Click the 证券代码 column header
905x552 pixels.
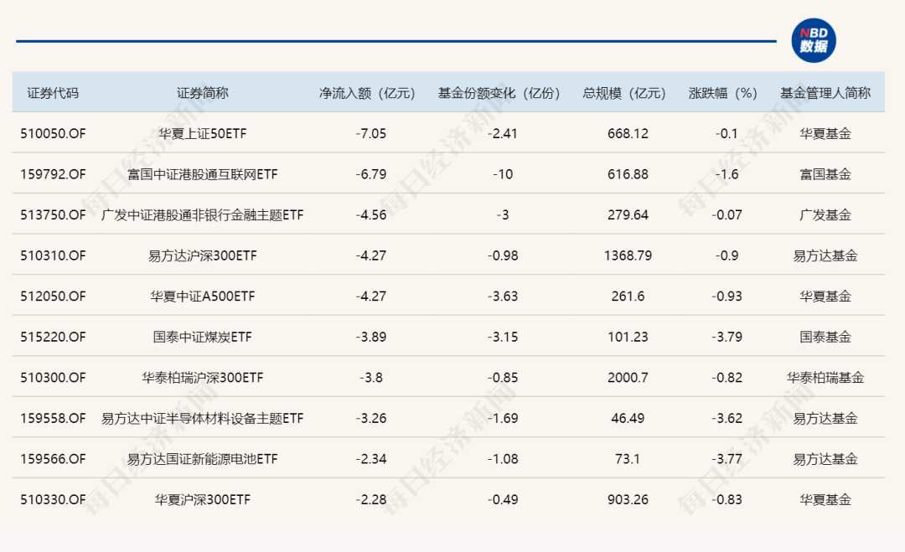click(53, 93)
